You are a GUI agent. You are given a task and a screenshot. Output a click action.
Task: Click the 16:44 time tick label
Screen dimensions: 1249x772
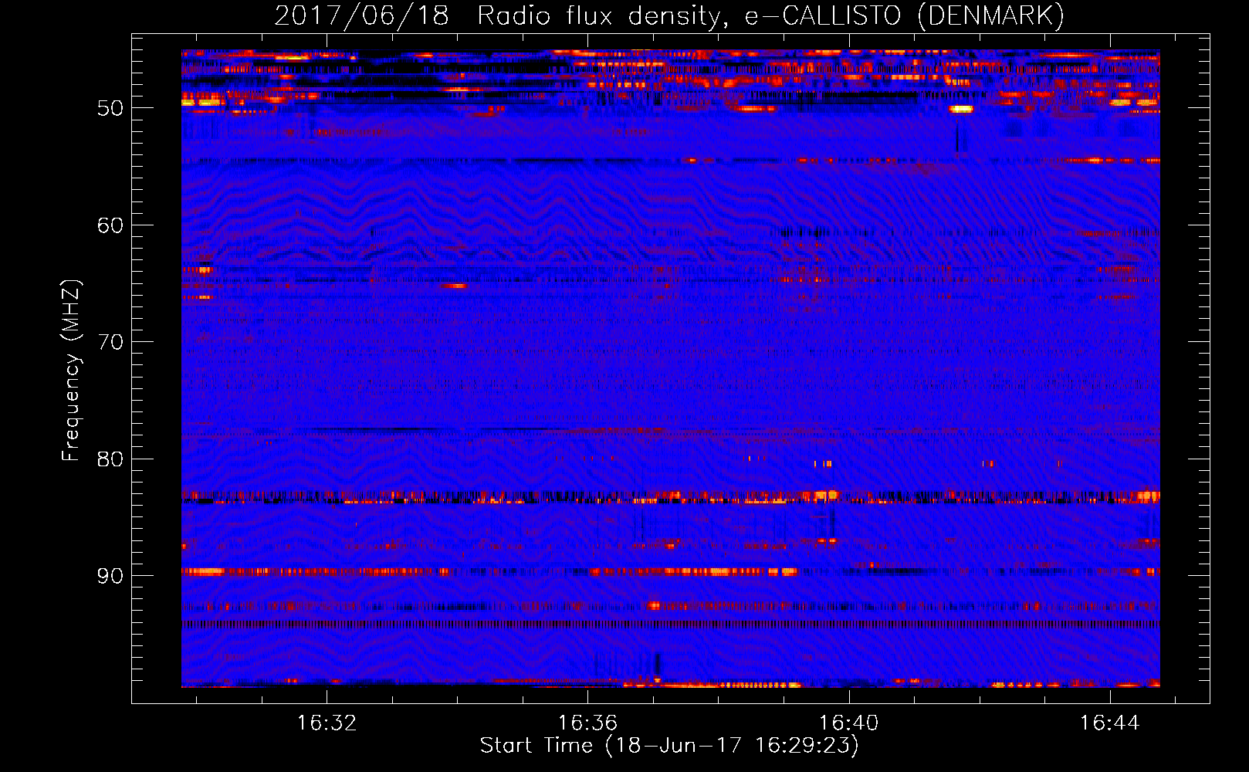click(x=1109, y=723)
